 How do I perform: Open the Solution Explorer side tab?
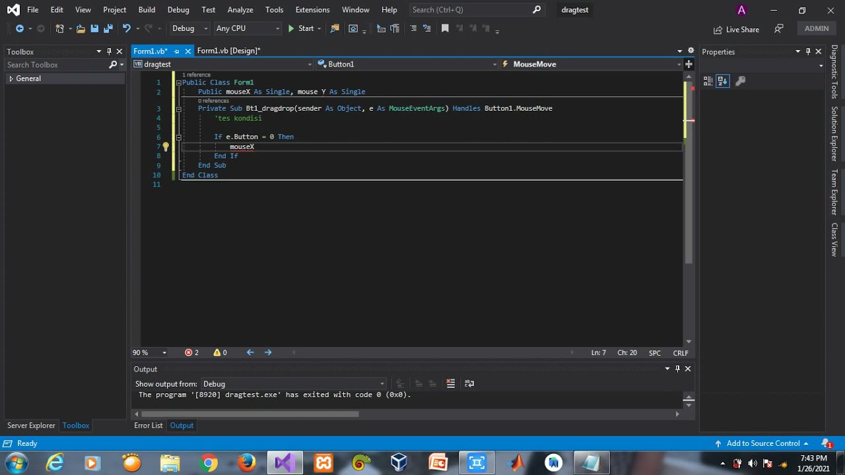click(834, 134)
